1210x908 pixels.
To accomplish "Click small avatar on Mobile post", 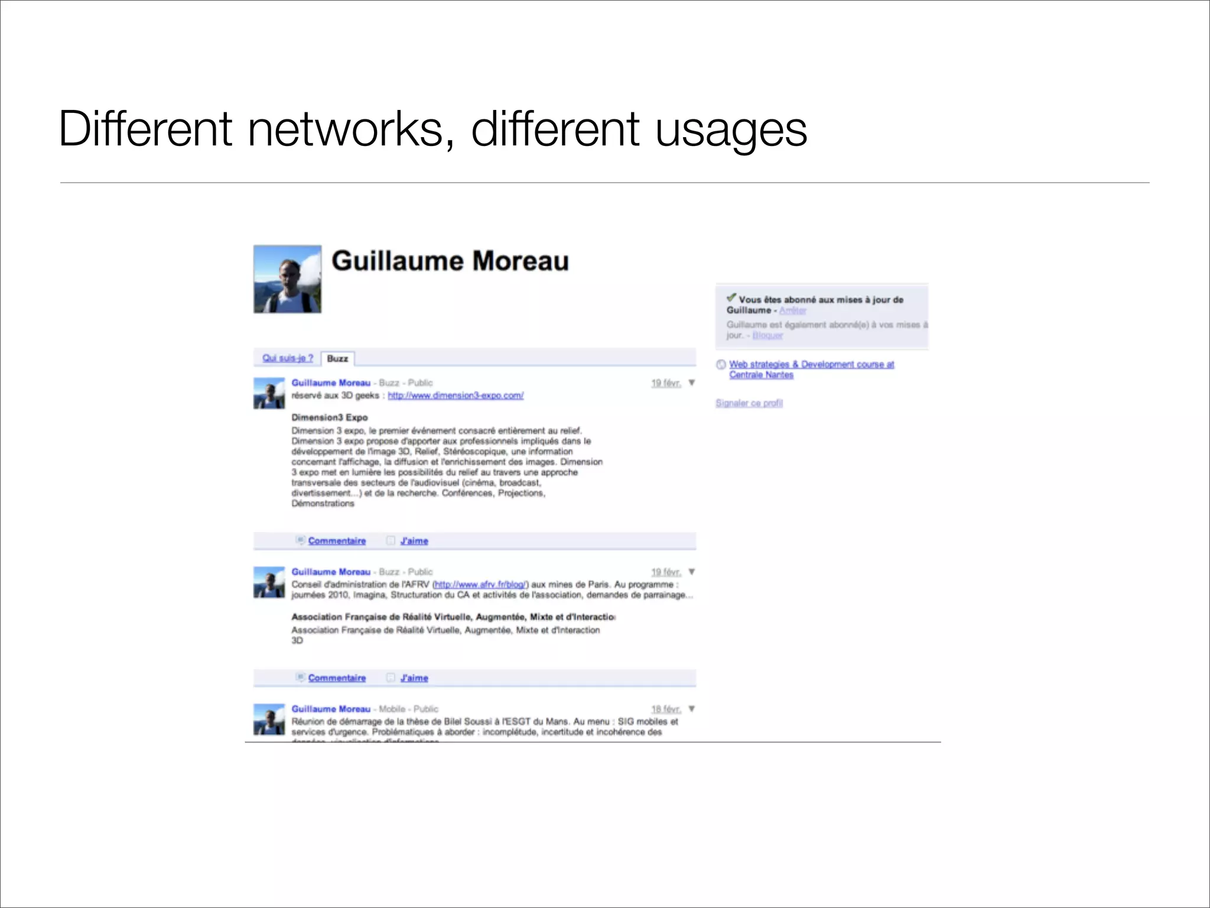I will 269,719.
